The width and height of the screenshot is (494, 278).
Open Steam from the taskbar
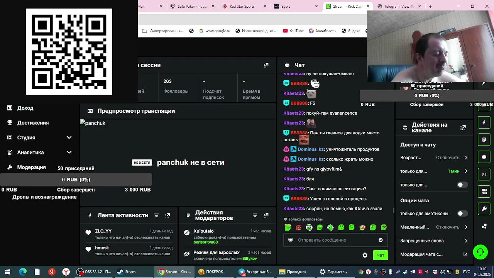[x=127, y=272]
